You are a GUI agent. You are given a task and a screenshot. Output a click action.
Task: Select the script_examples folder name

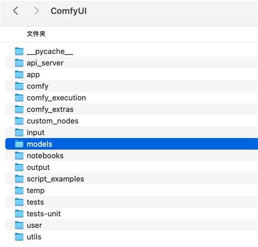tap(56, 179)
